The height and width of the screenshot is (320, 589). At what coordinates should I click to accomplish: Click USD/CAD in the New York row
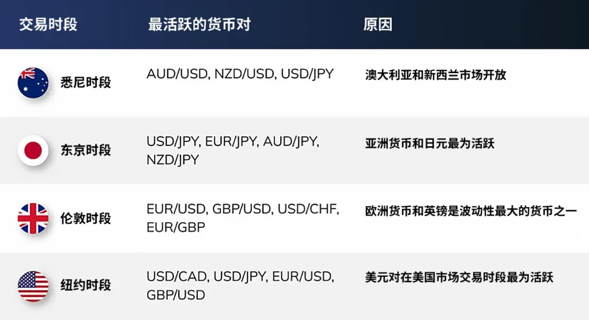click(x=177, y=277)
